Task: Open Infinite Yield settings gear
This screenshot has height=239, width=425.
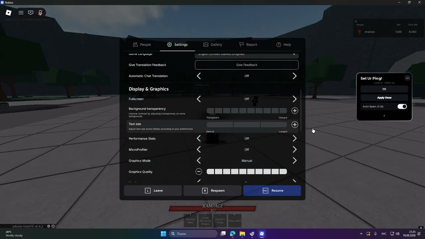Action: [x=53, y=226]
